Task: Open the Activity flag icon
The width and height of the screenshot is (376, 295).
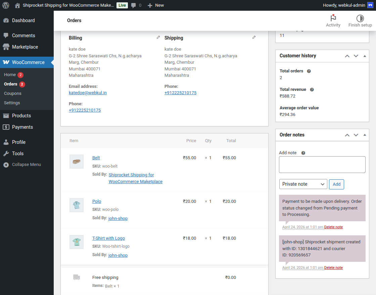Action: [x=333, y=18]
